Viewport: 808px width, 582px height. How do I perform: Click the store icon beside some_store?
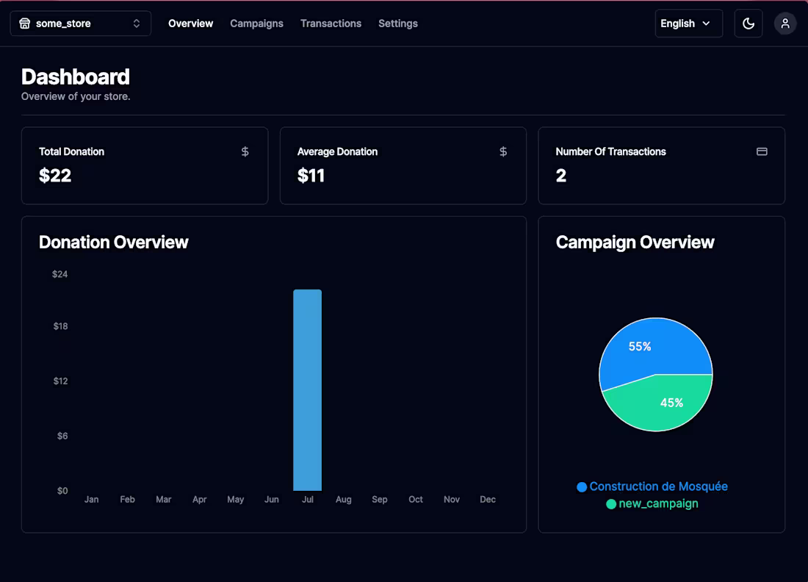pyautogui.click(x=25, y=23)
